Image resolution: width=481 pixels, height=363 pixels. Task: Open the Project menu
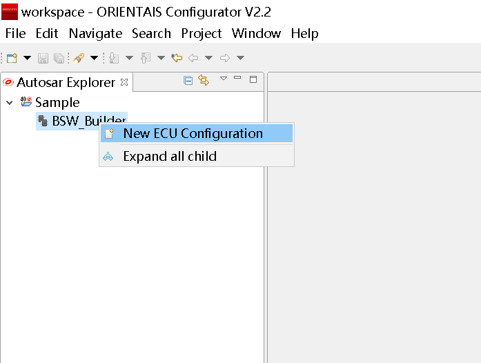click(202, 33)
